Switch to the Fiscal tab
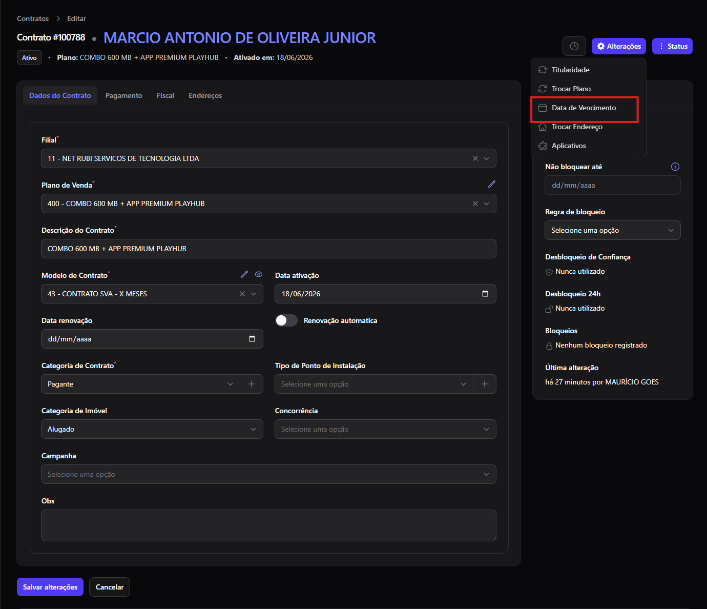Image resolution: width=707 pixels, height=609 pixels. 165,95
